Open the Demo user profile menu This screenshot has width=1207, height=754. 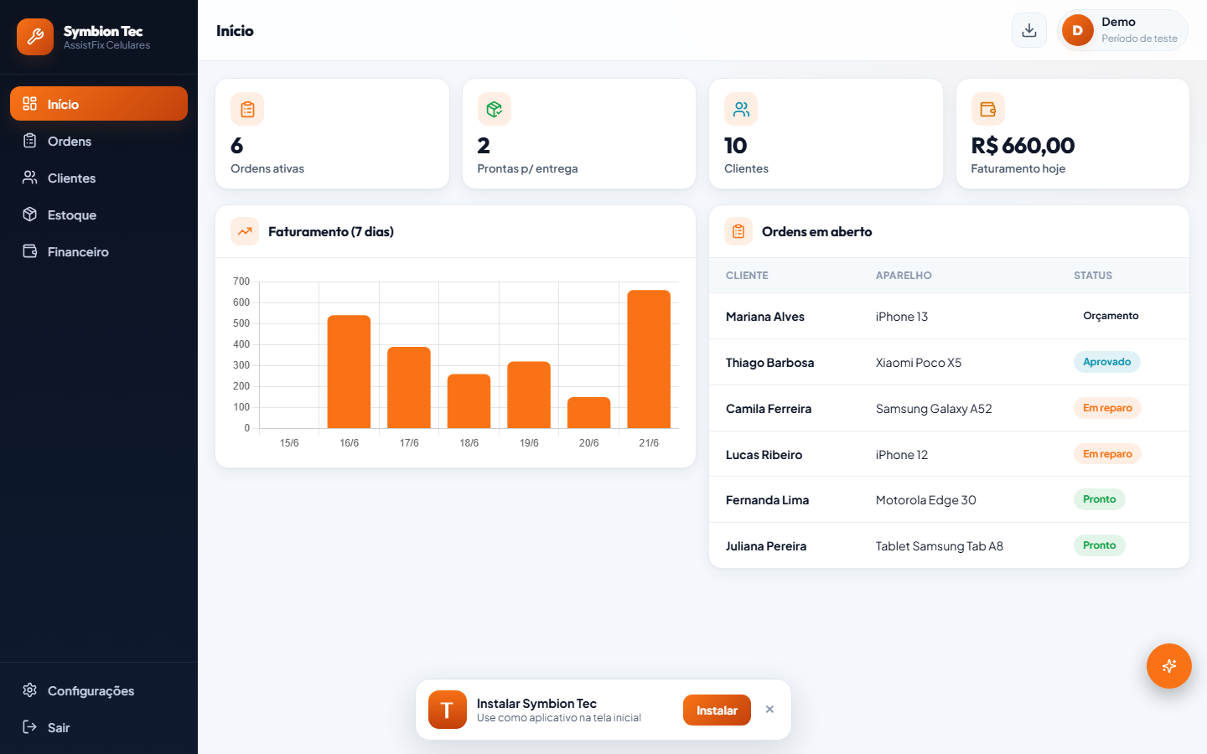1122,30
